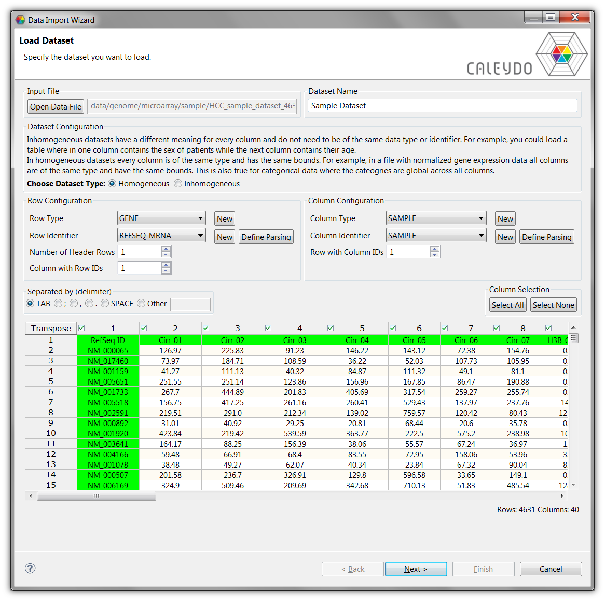Decrease Column with Row IDs value
This screenshot has height=601, width=605.
click(x=166, y=271)
